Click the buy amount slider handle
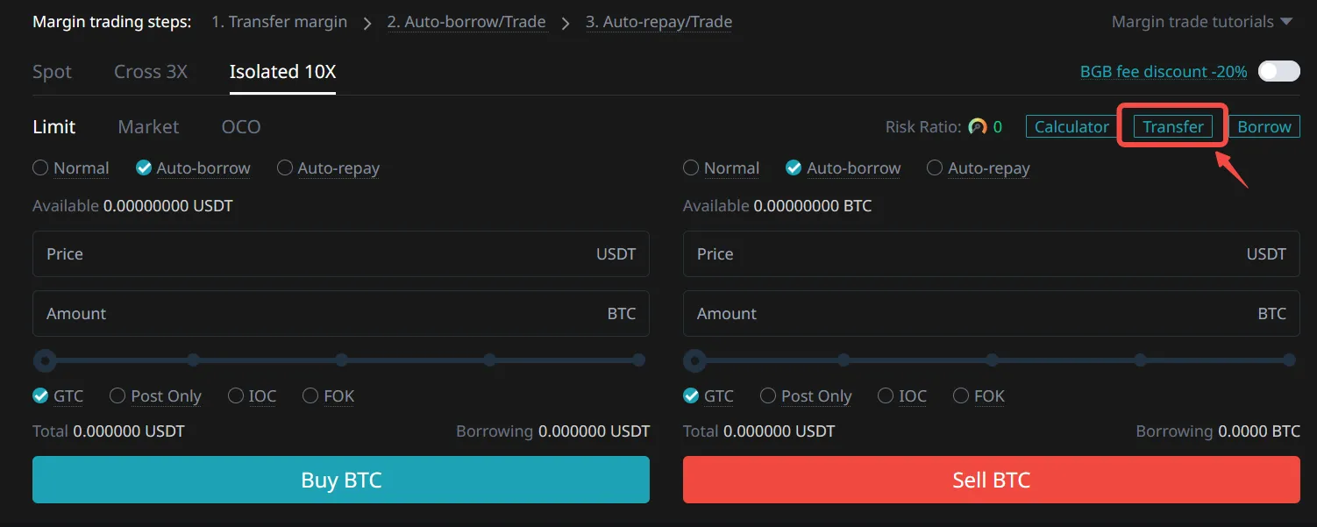Viewport: 1317px width, 527px height. pyautogui.click(x=45, y=360)
